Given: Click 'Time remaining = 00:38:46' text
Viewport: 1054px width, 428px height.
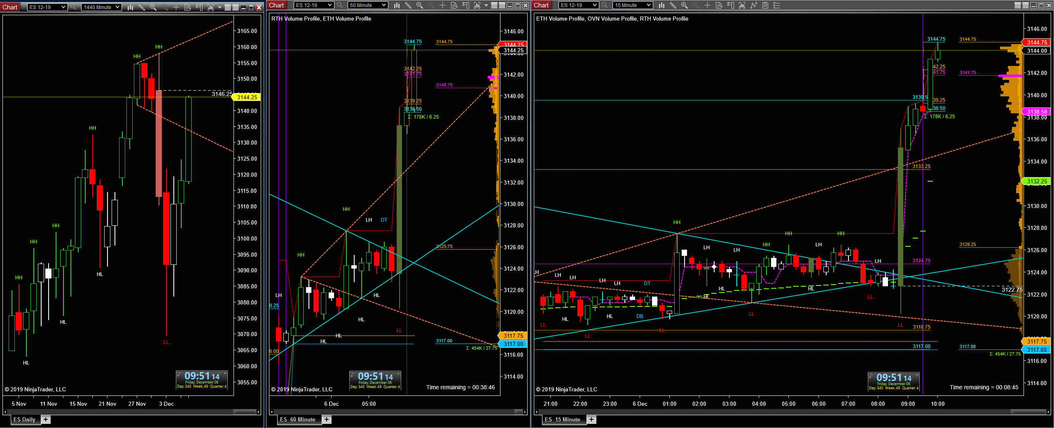Looking at the screenshot, I should pos(460,387).
